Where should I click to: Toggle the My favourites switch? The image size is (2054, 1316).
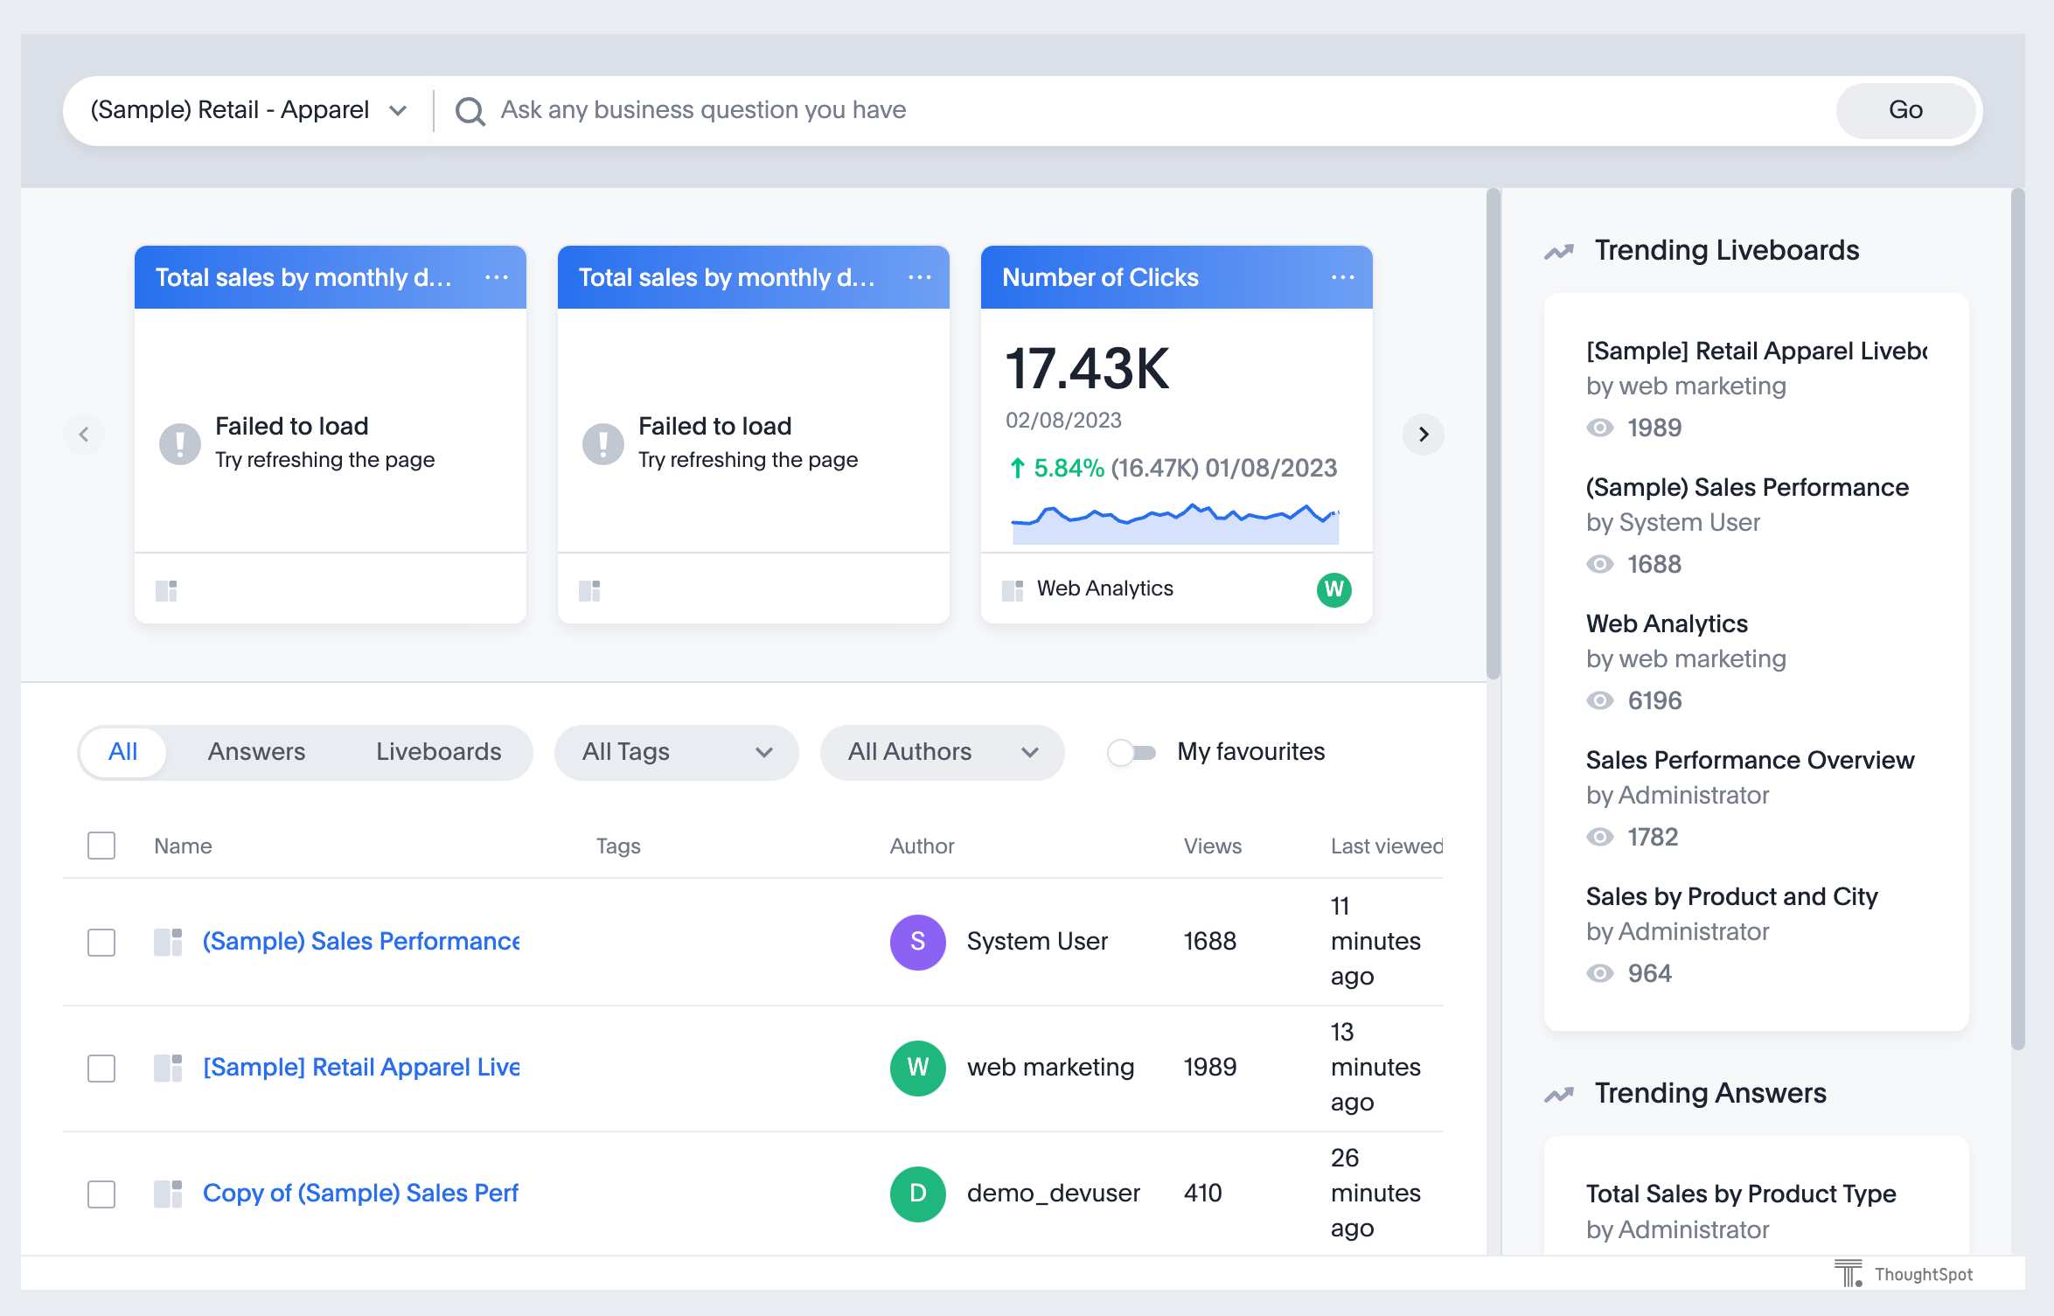tap(1131, 752)
